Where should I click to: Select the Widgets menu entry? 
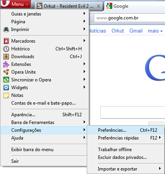click(x=45, y=88)
